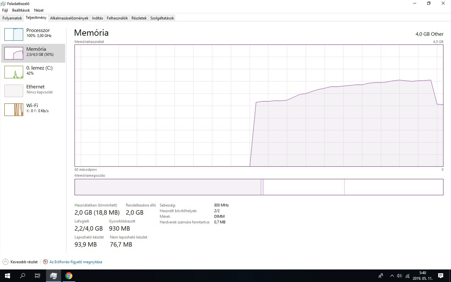Click the Erőforrás-figyelő resource monitor icon
This screenshot has height=282, width=451.
(45, 262)
